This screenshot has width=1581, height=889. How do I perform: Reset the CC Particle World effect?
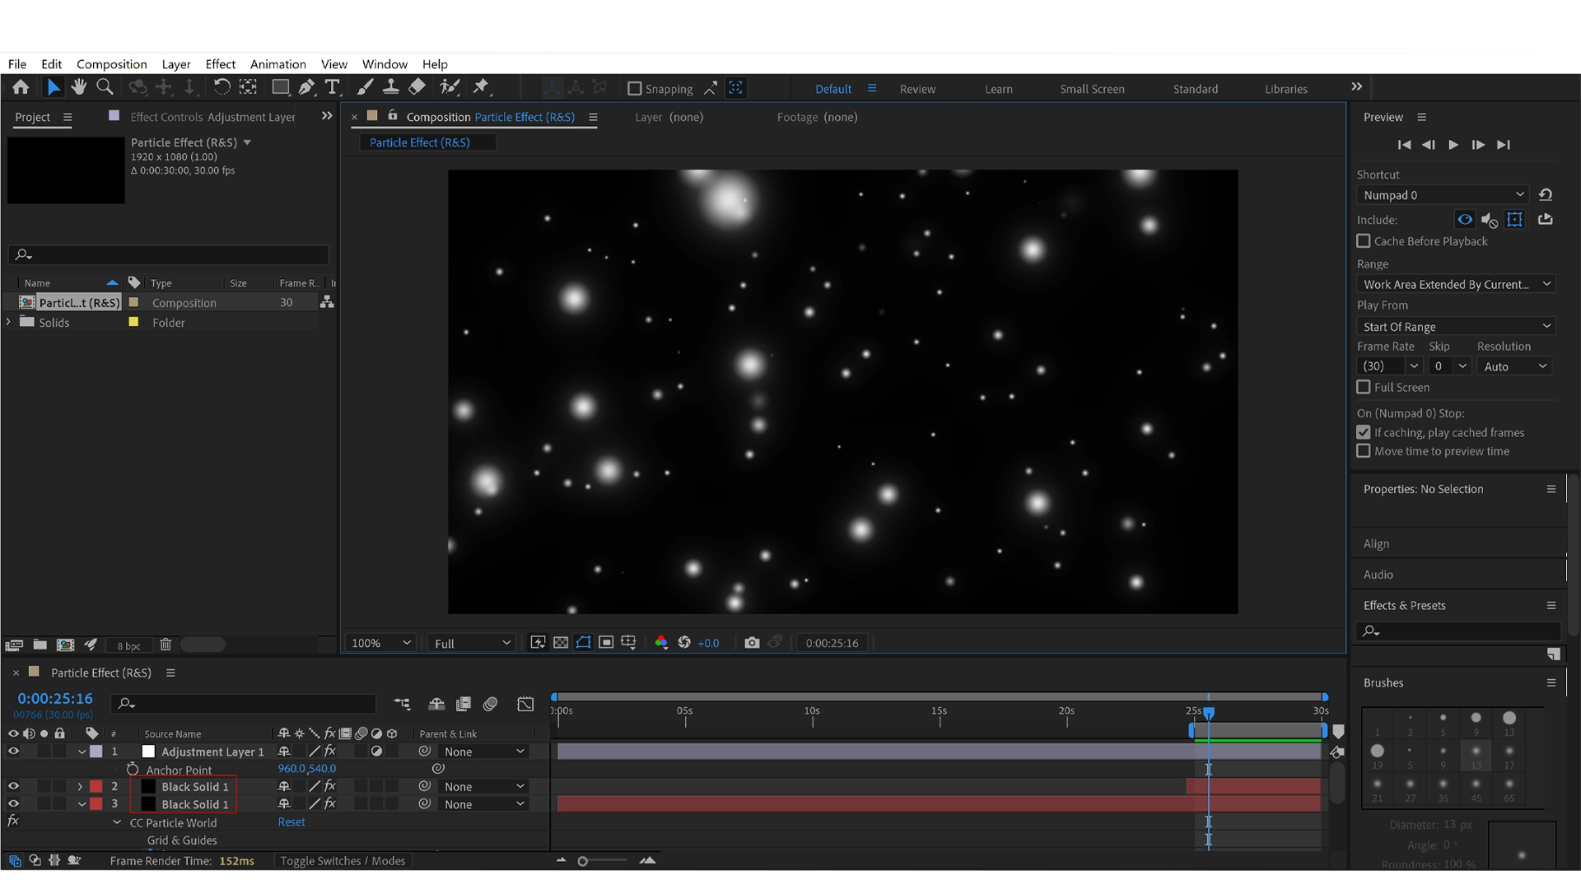click(x=291, y=822)
